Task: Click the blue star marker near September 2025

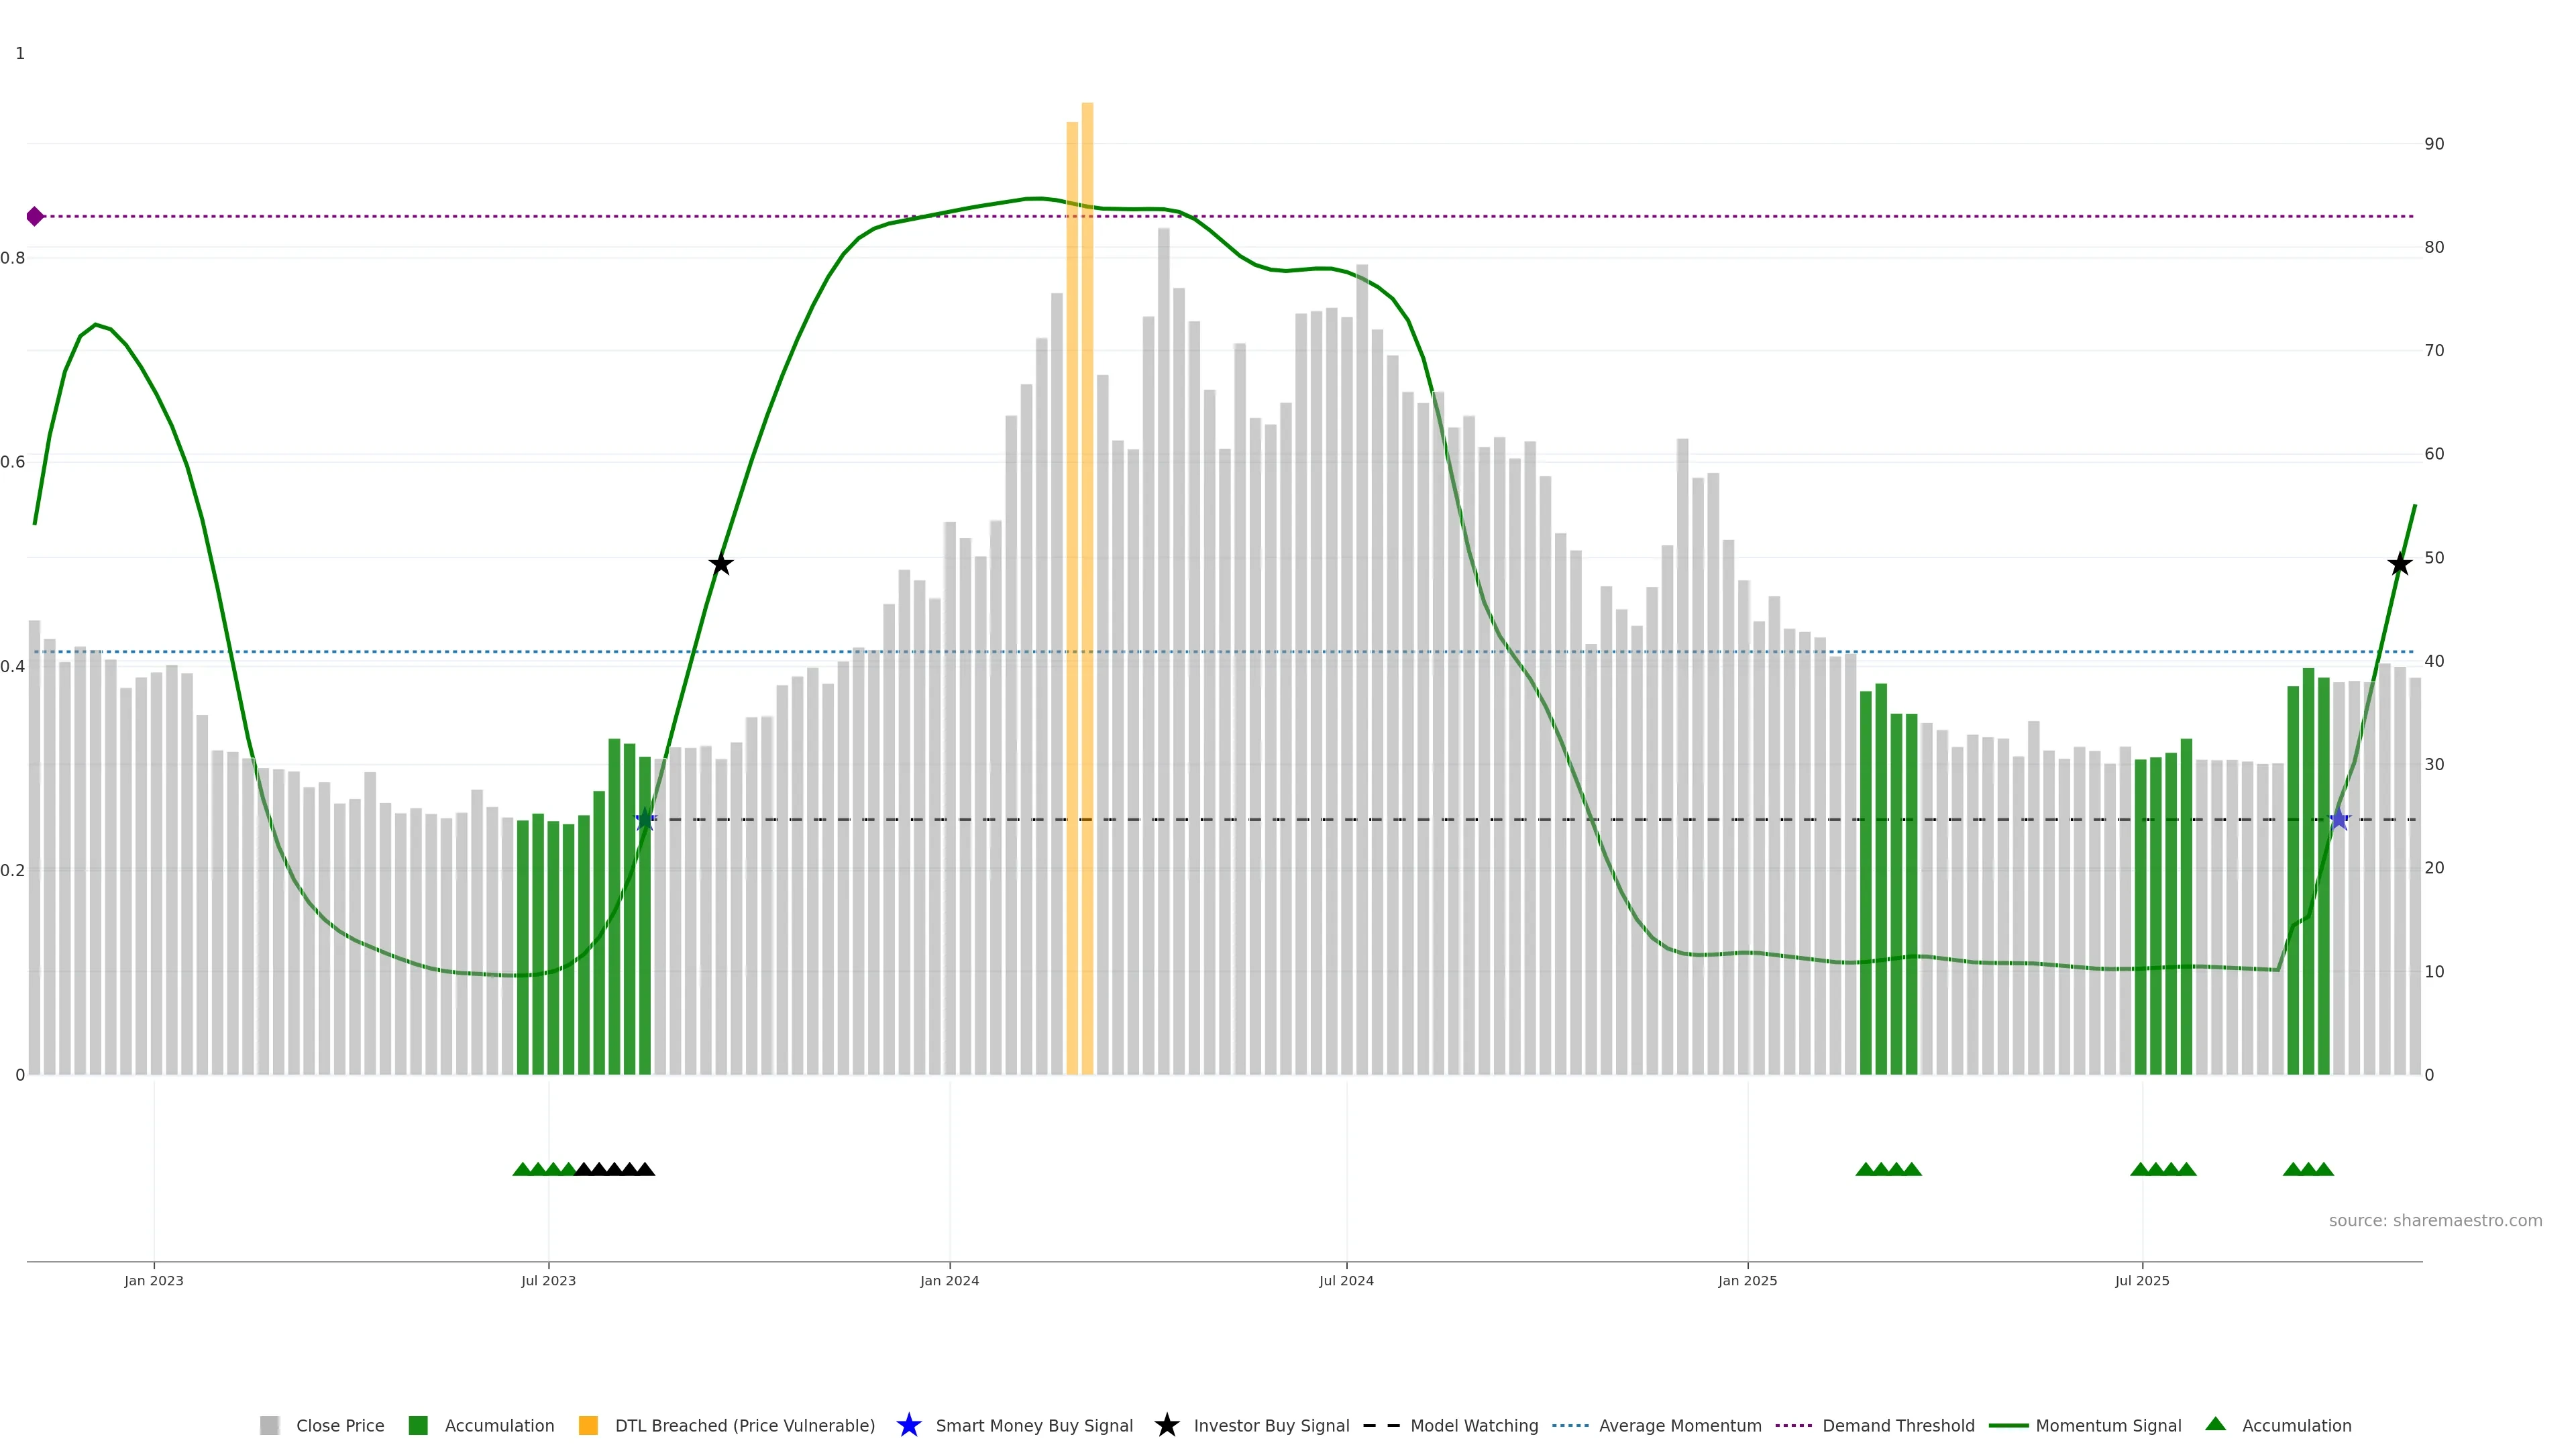Action: [x=2338, y=820]
